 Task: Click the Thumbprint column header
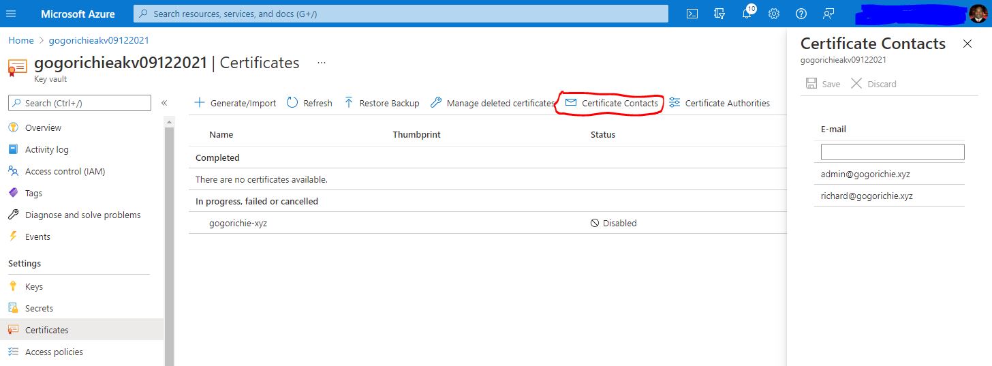(x=416, y=135)
